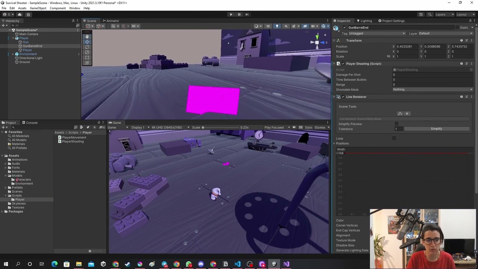Image resolution: width=478 pixels, height=269 pixels.
Task: Open the Display 1 dropdown in Game view
Action: point(140,128)
